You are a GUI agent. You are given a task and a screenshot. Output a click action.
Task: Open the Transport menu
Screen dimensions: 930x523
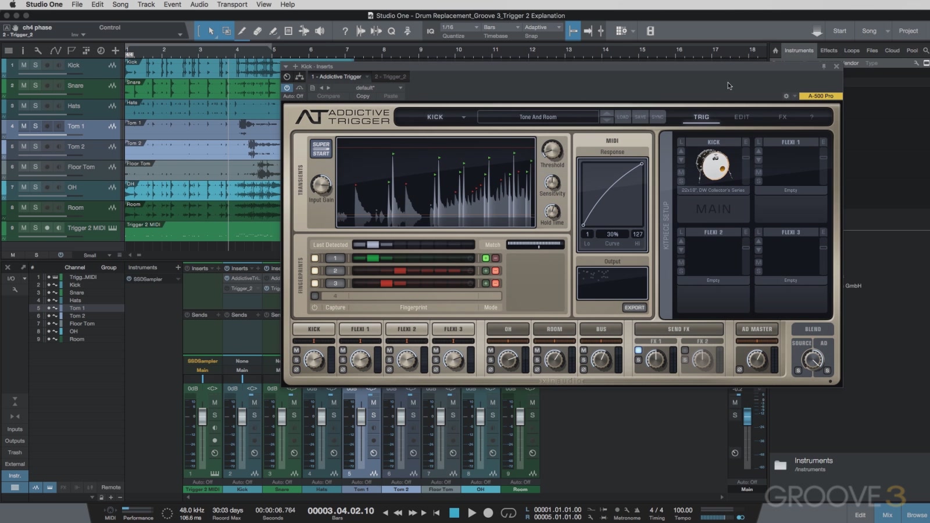click(232, 4)
